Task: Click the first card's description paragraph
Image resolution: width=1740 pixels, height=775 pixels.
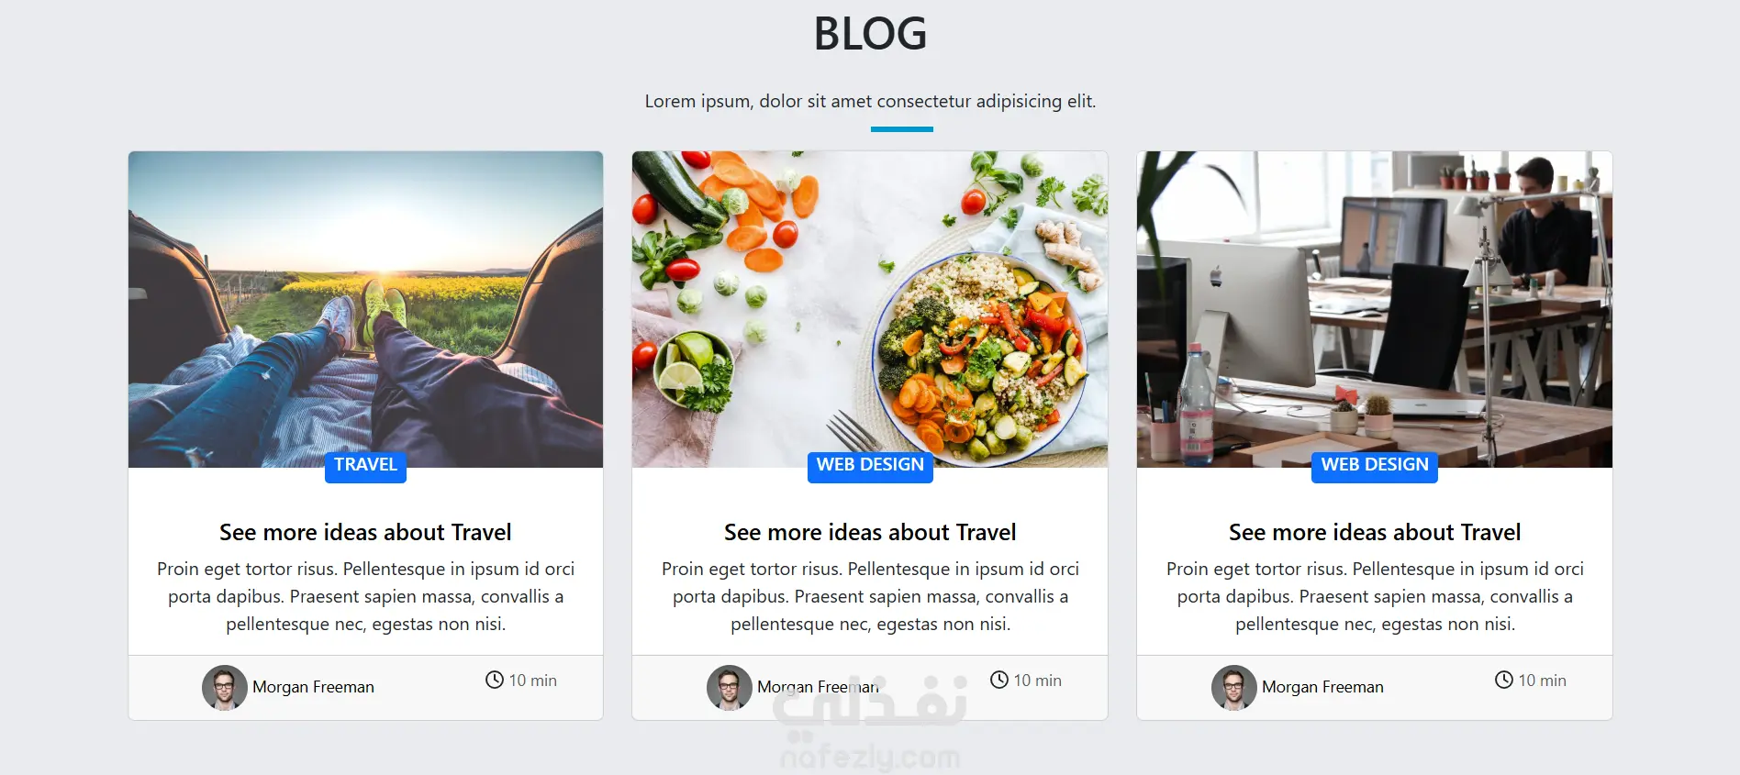Action: click(365, 596)
